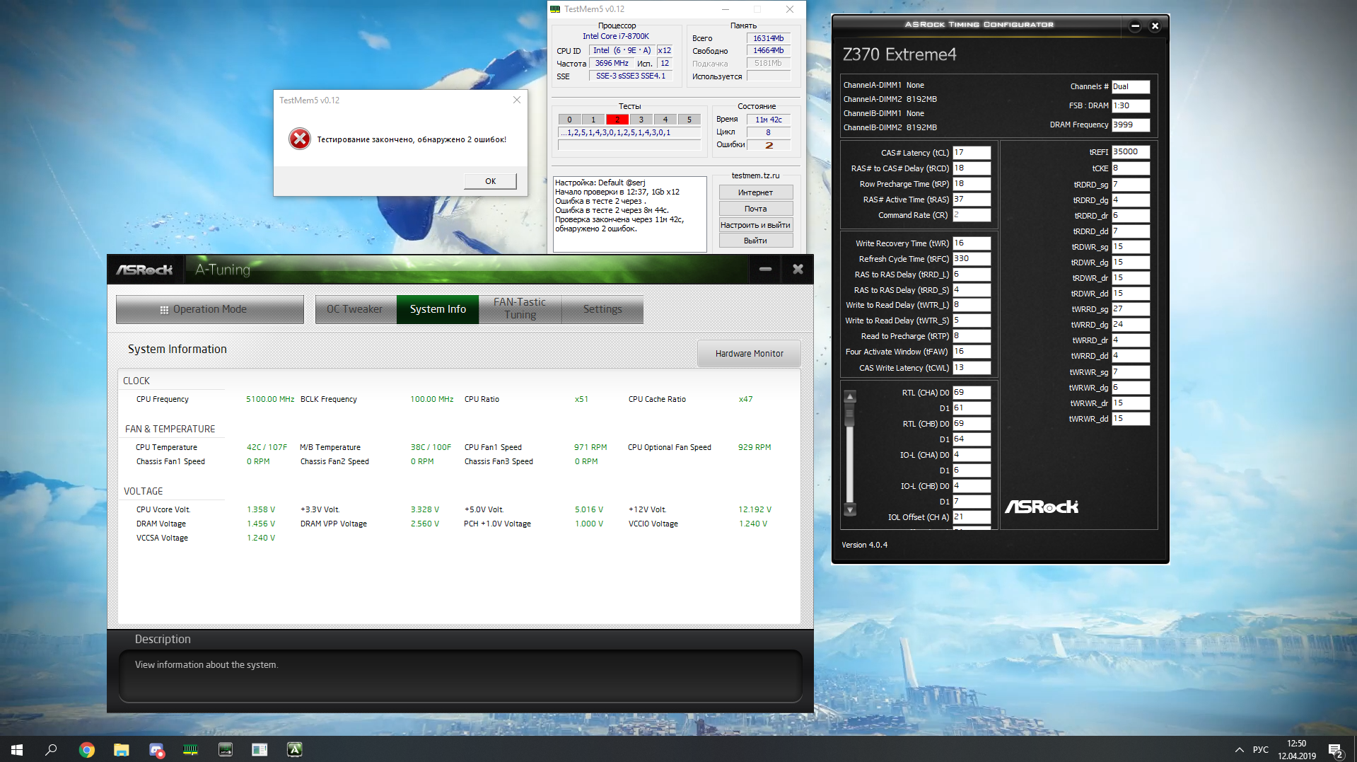Click the red test 2 cell in TestMem5
Viewport: 1357px width, 762px height.
pyautogui.click(x=617, y=120)
